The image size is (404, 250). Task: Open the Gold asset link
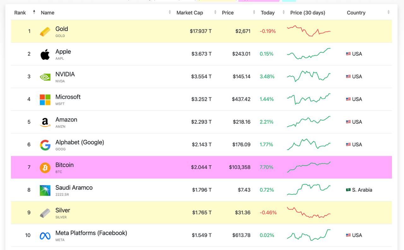[62, 29]
